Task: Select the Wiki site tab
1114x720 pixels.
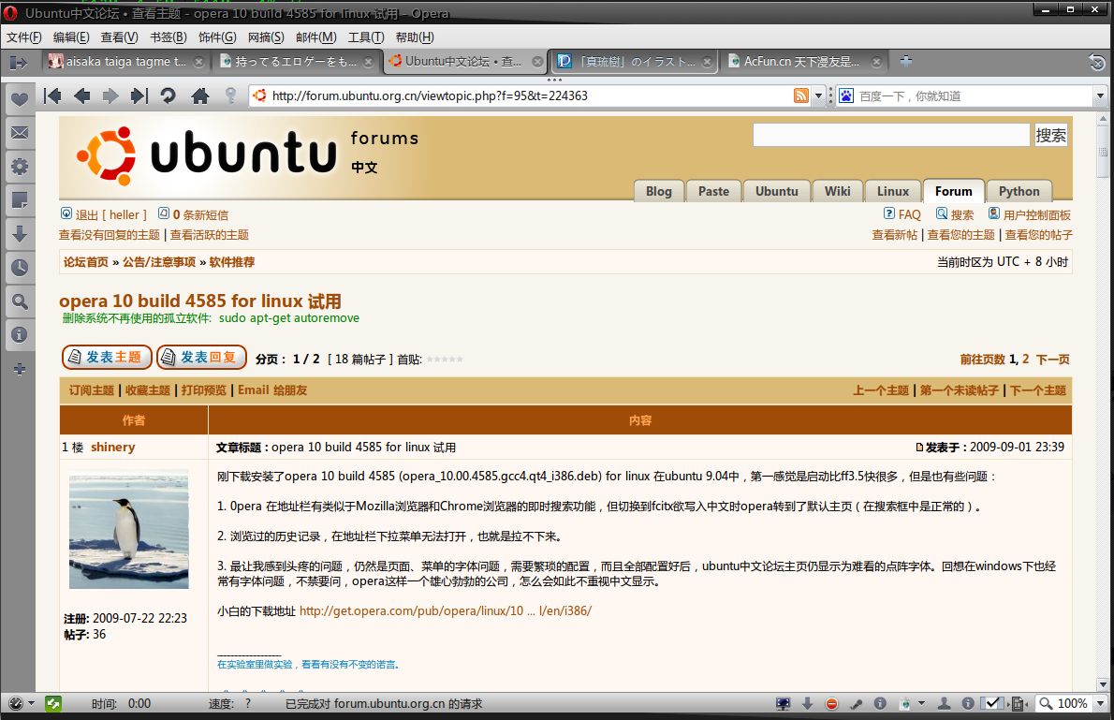Action: pyautogui.click(x=838, y=191)
